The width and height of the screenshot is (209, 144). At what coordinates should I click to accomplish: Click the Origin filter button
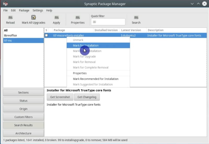coord(23,109)
